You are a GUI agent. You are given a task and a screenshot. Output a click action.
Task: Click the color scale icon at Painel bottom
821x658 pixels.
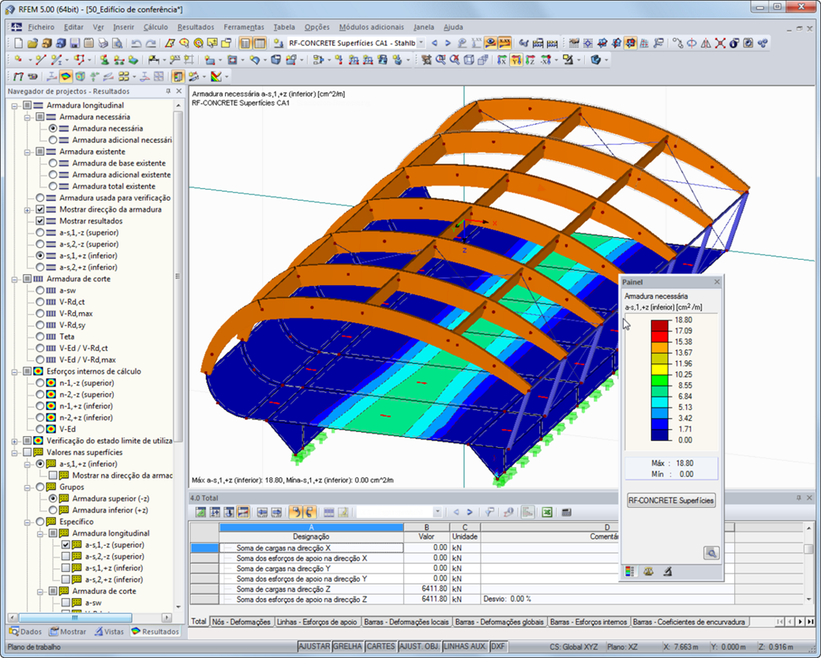pyautogui.click(x=630, y=571)
